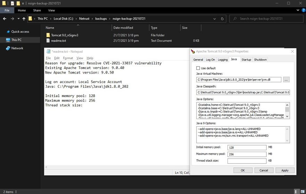The height and width of the screenshot is (194, 306).
Task: Click the Explorer search magnifier icon
Action: pos(235,19)
